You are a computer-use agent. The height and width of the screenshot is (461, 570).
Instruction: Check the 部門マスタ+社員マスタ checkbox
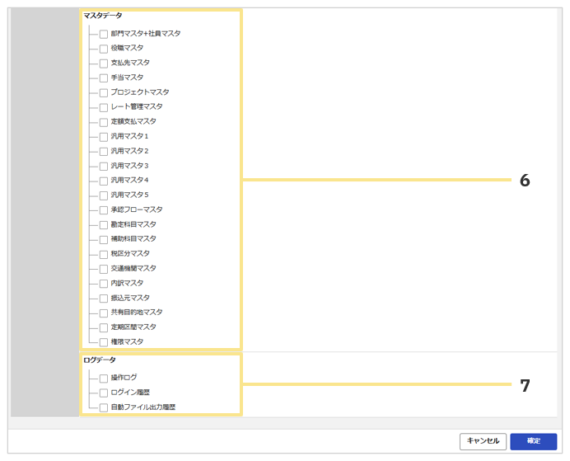pos(104,34)
